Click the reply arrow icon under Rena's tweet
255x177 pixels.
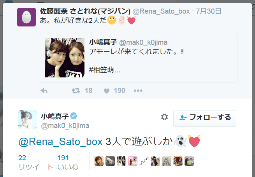pos(44,91)
